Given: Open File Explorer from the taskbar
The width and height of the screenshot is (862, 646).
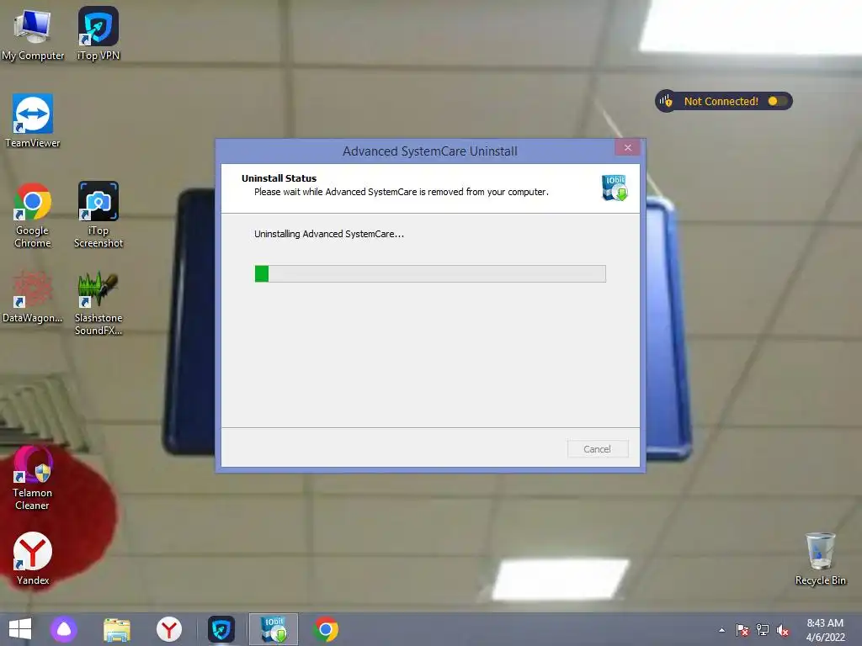Looking at the screenshot, I should click(116, 629).
